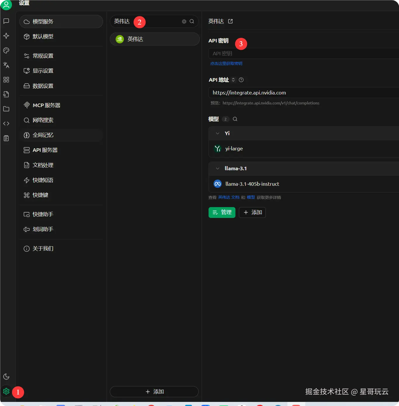The image size is (399, 406).
Task: Click the bottom 添加 provider button
Action: [x=154, y=392]
